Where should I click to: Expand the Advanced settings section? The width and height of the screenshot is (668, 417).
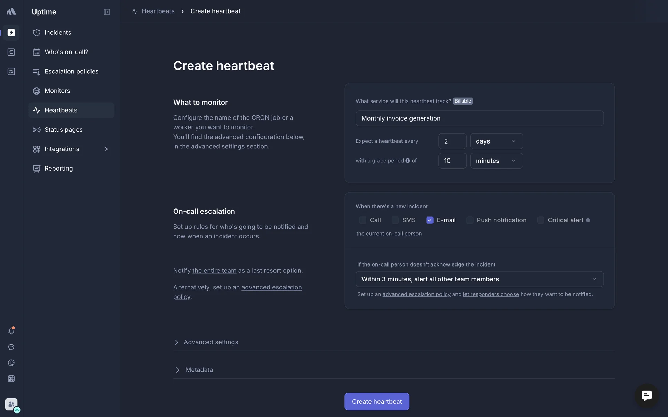tap(210, 342)
